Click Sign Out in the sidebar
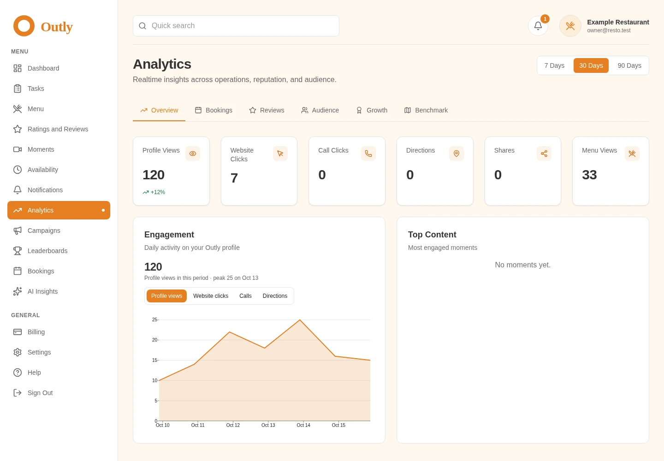The height and width of the screenshot is (461, 664). pos(59,393)
